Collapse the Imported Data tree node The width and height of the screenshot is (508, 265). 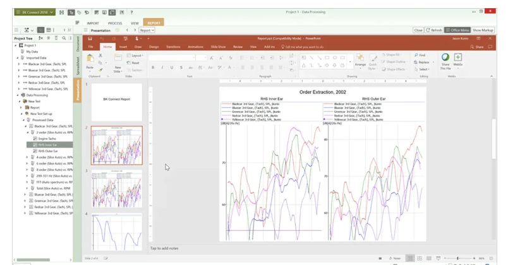coord(18,58)
